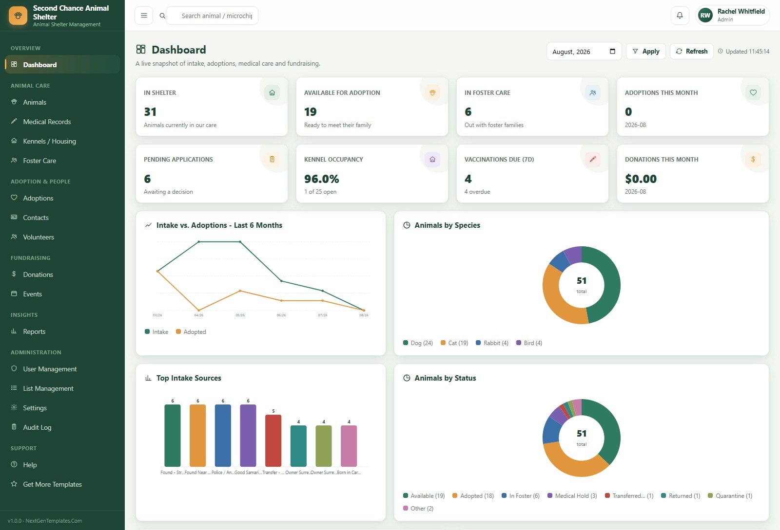Click the Pending Applications clipboard icon
This screenshot has width=780, height=530.
click(272, 159)
